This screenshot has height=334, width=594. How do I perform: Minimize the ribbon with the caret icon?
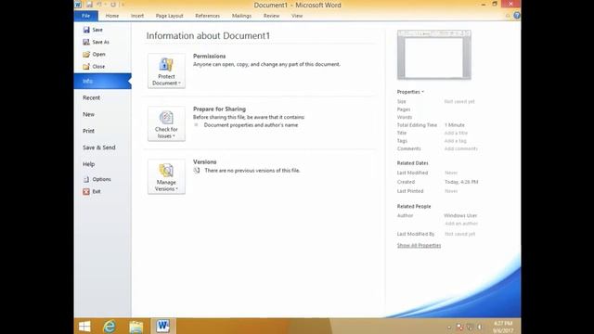pyautogui.click(x=508, y=16)
